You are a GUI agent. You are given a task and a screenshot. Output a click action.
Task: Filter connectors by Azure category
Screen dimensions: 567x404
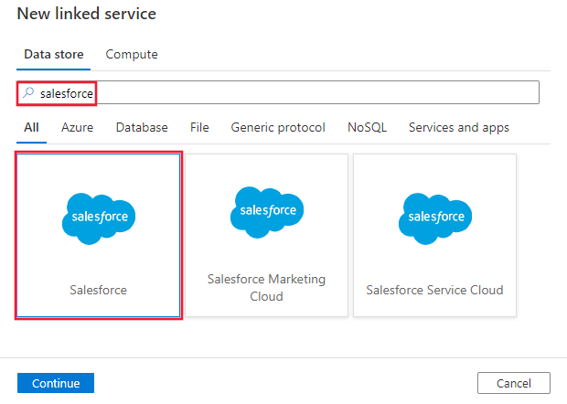tap(77, 128)
